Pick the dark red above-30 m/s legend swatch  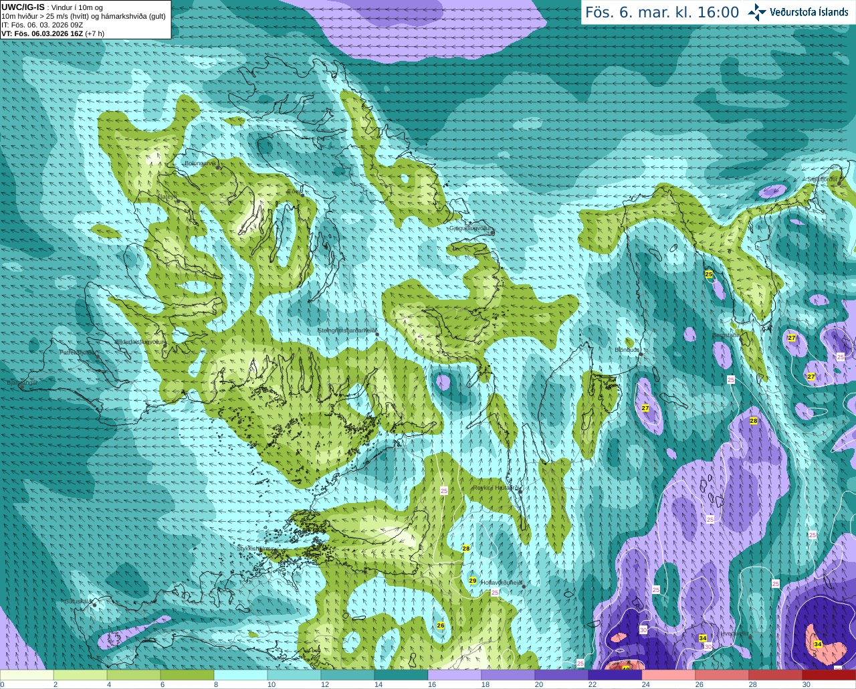(x=829, y=675)
